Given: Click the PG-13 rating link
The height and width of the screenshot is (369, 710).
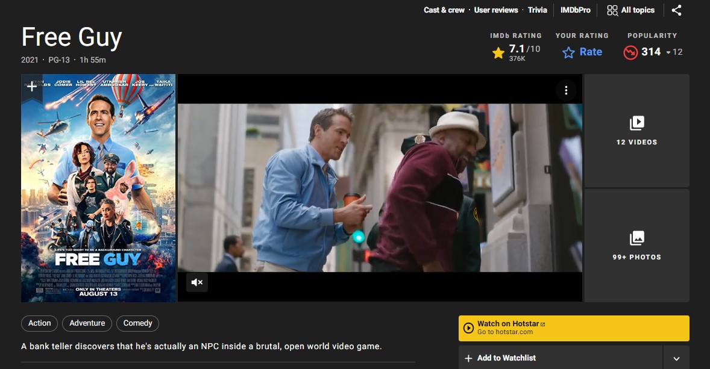Looking at the screenshot, I should pos(59,60).
